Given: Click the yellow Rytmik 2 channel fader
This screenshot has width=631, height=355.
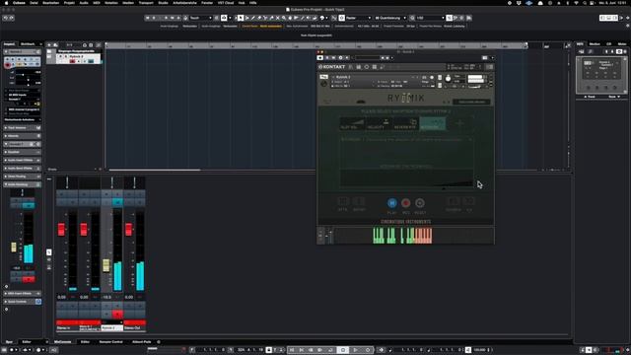Looking at the screenshot, I should coord(105,265).
